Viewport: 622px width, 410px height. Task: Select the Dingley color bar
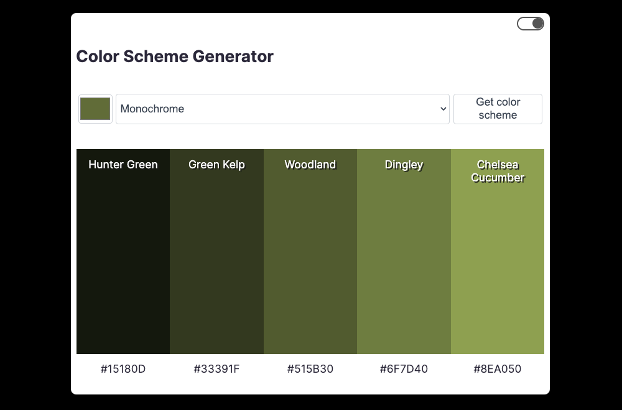coord(404,261)
